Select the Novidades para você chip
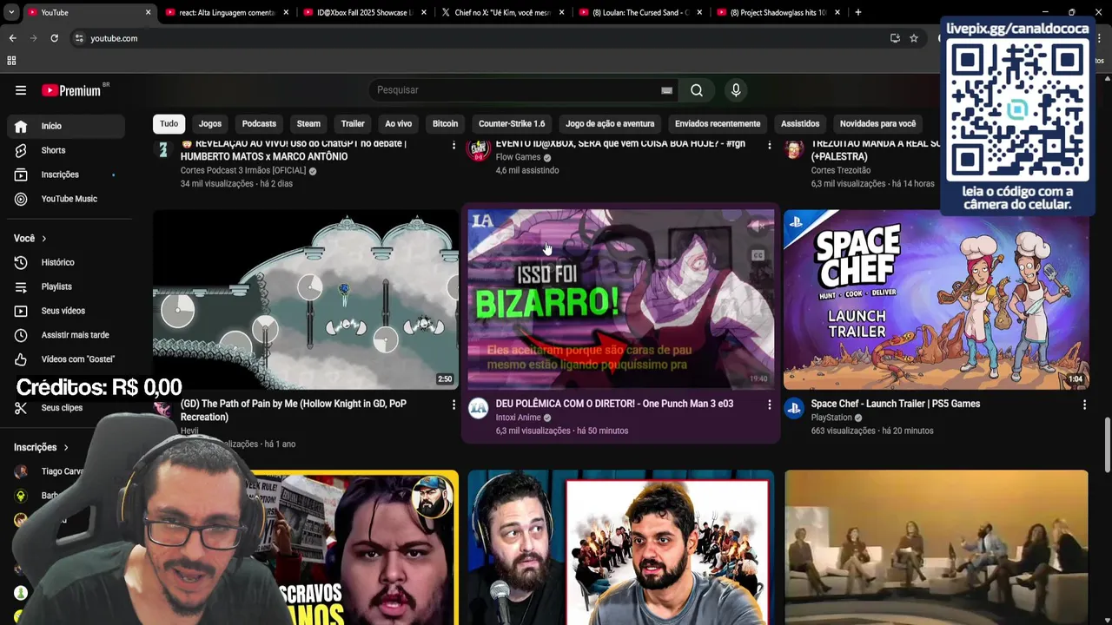This screenshot has height=625, width=1112. coord(877,123)
